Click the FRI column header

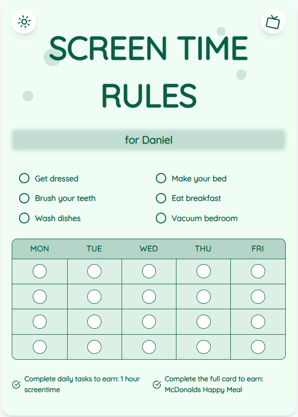(258, 249)
